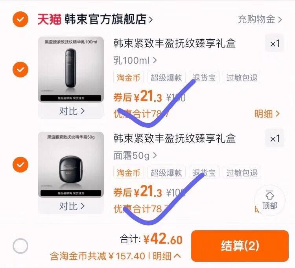The height and width of the screenshot is (268, 295).
Task: Tap the ×1 quantity of the 乳100ml item
Action: point(275,44)
